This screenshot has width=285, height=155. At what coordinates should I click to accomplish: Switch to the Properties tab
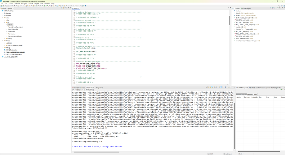point(99,88)
